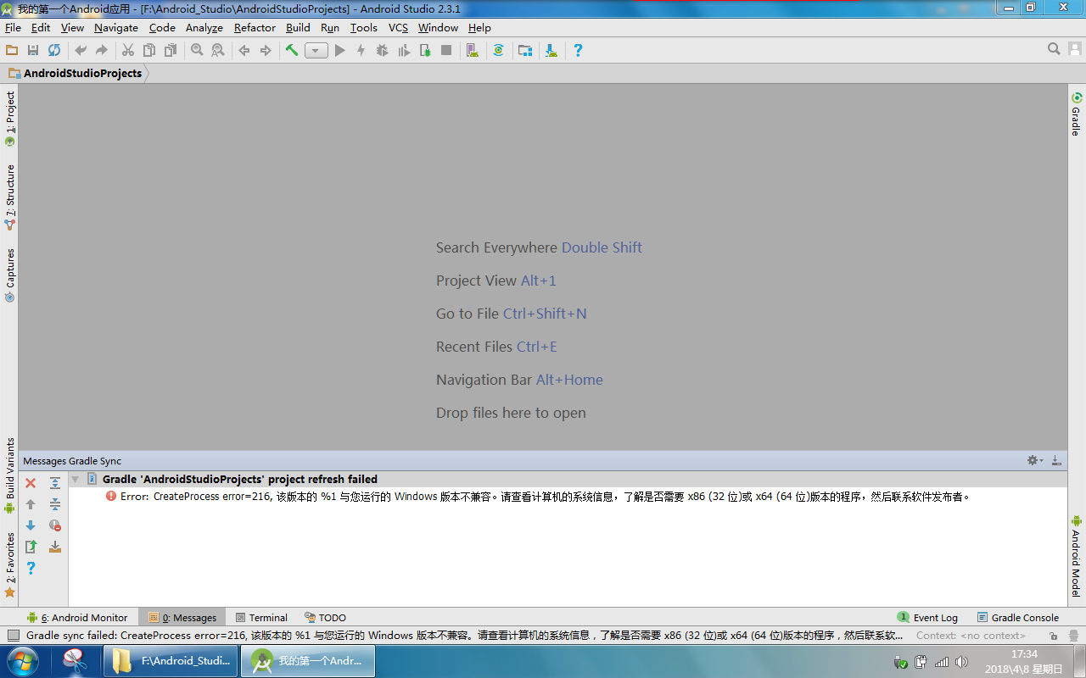Open the Windows Start menu
This screenshot has height=678, width=1086.
point(23,661)
